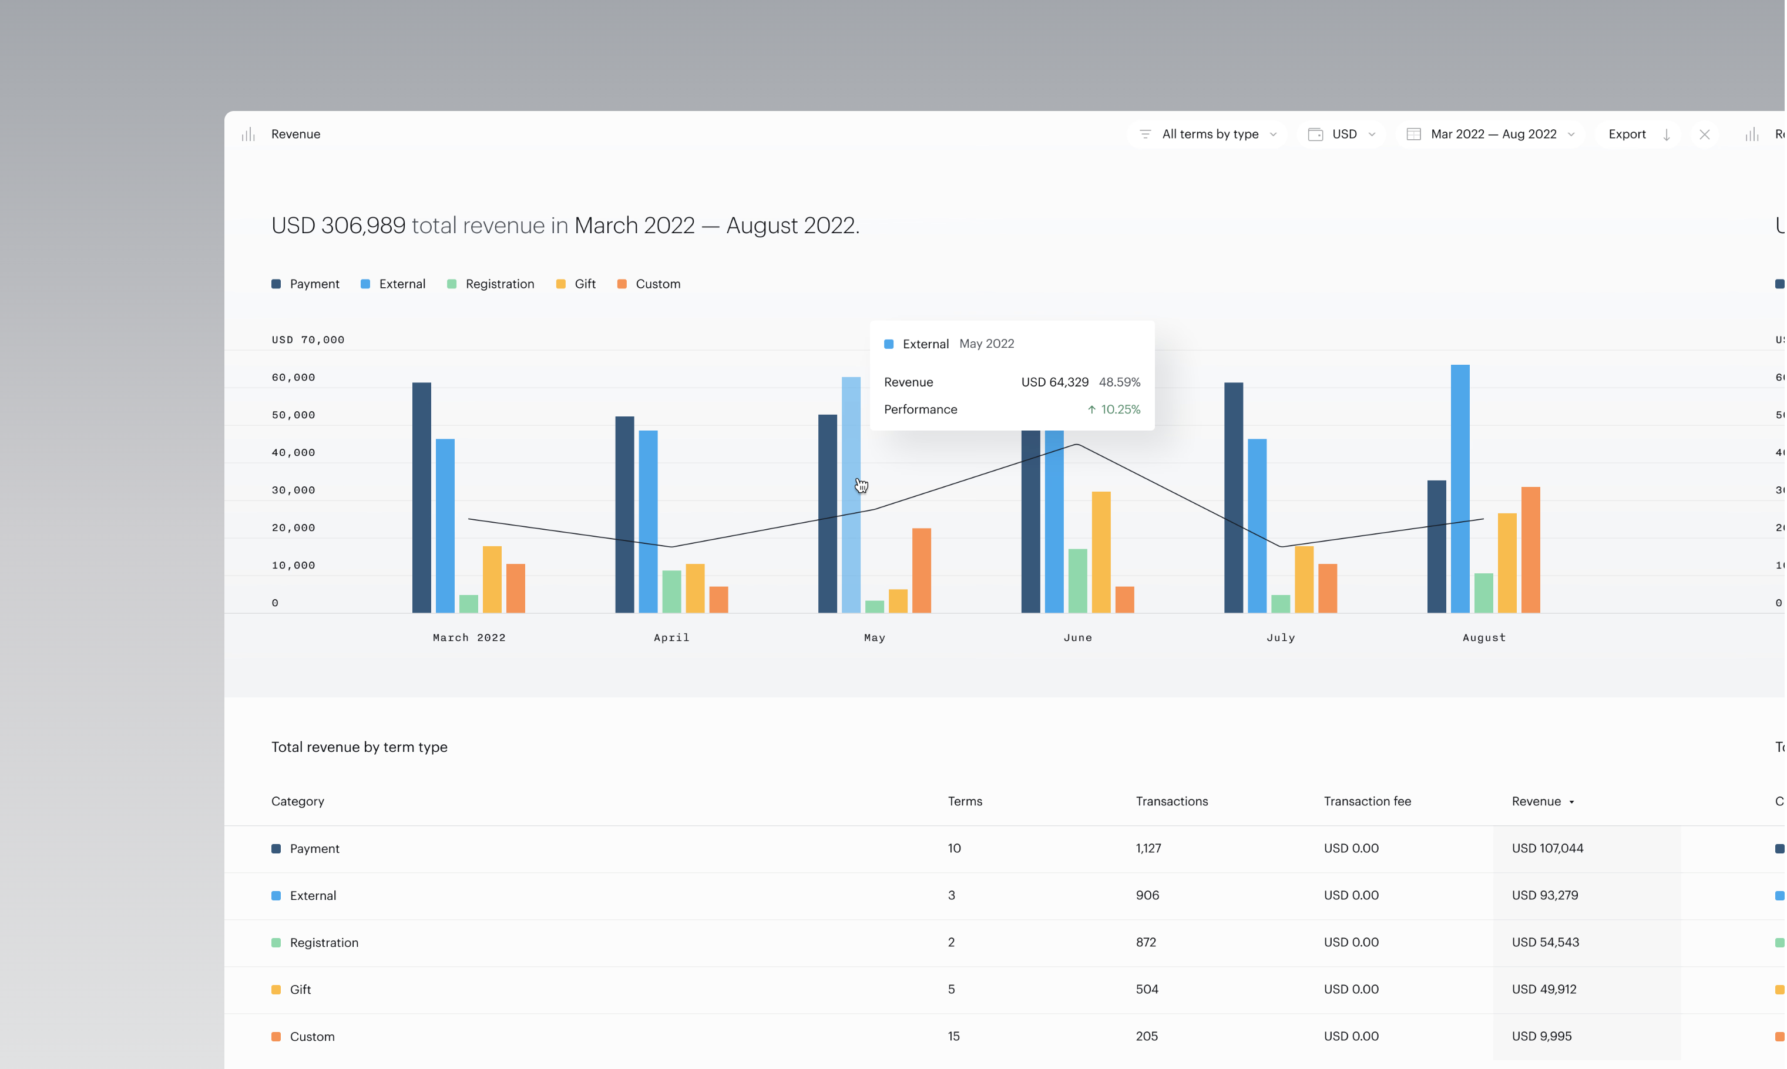The width and height of the screenshot is (1787, 1069).
Task: Click the June Gift bar
Action: [1102, 553]
